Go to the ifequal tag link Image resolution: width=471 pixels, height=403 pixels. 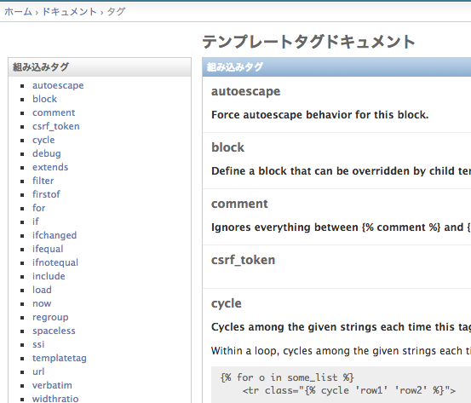pyautogui.click(x=48, y=249)
